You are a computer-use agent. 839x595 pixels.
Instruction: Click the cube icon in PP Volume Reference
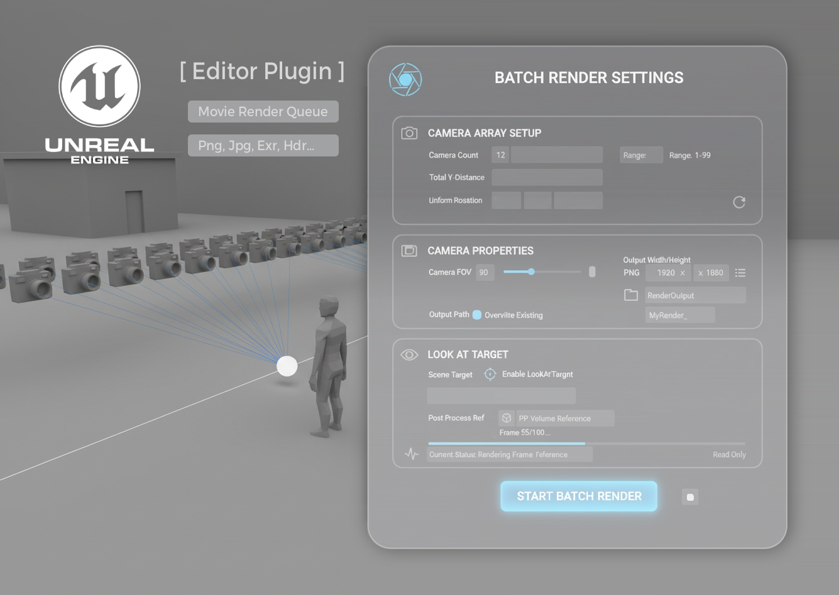click(x=507, y=418)
